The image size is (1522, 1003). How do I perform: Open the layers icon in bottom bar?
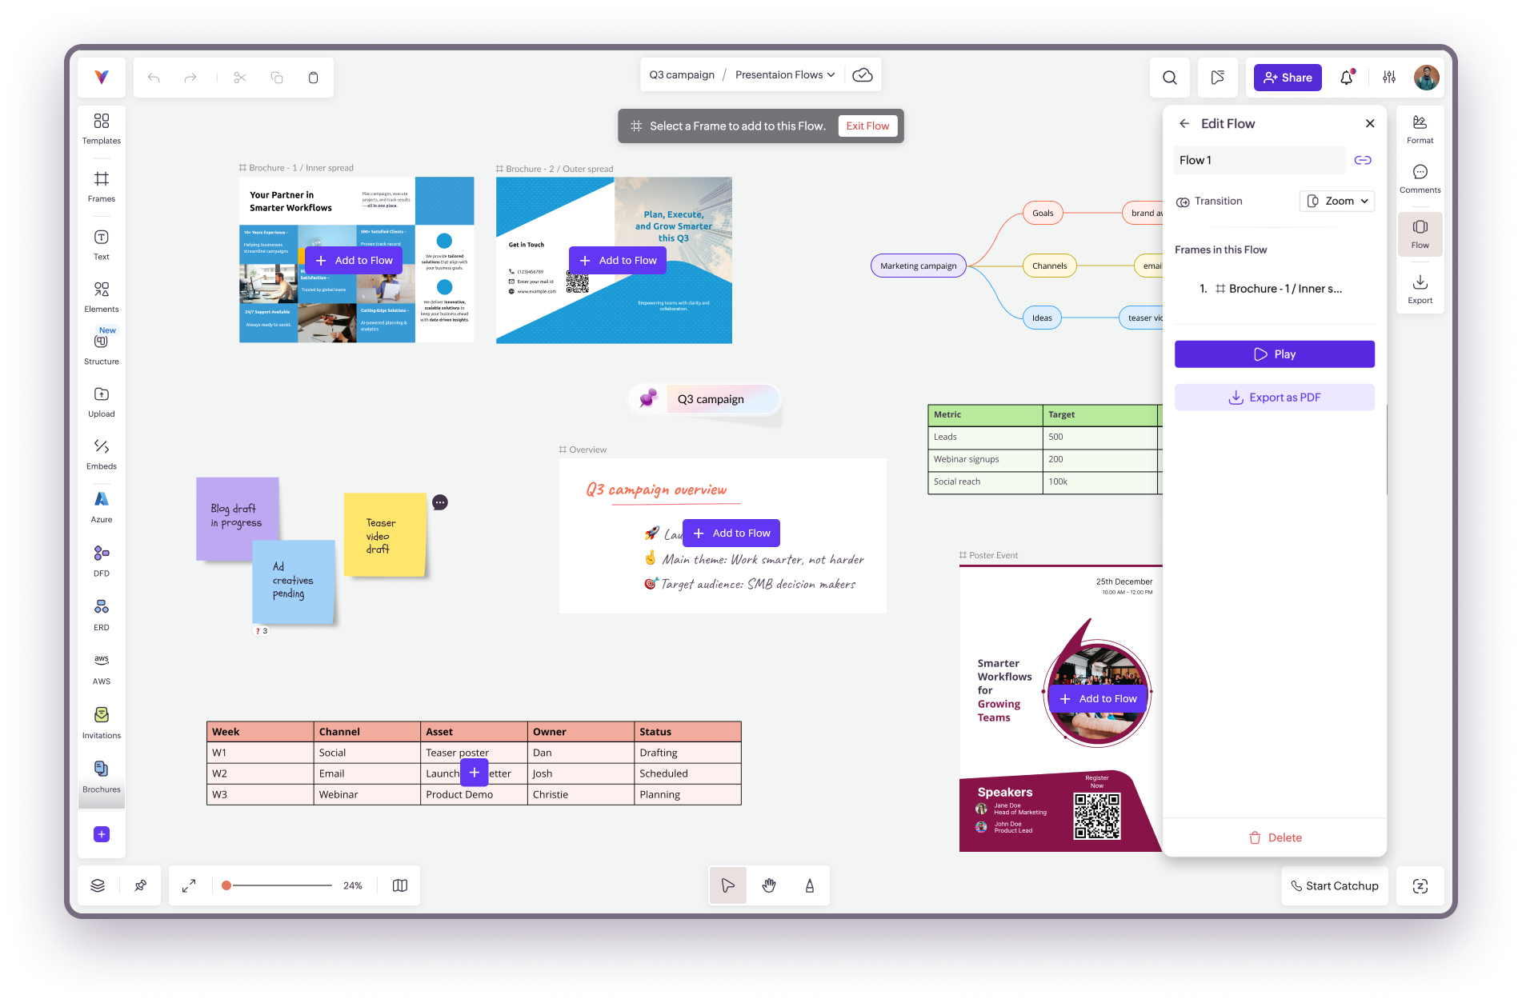point(98,885)
